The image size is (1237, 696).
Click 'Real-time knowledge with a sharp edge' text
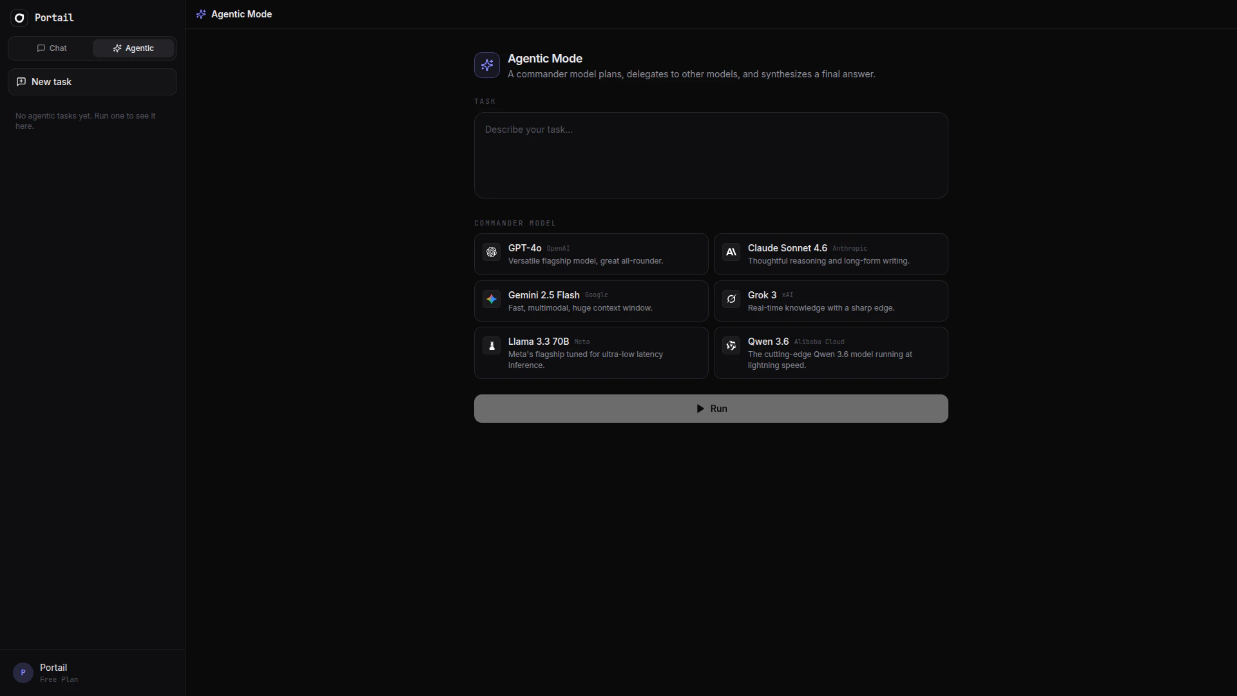[821, 308]
